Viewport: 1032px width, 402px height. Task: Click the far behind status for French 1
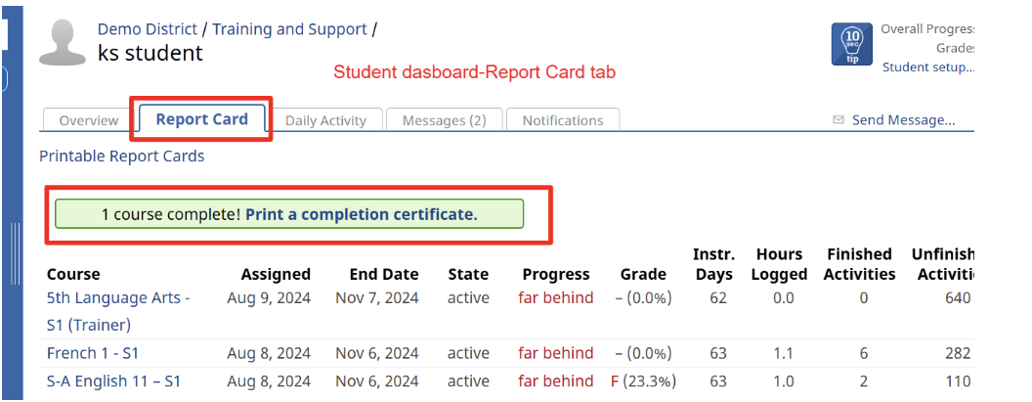coord(555,353)
